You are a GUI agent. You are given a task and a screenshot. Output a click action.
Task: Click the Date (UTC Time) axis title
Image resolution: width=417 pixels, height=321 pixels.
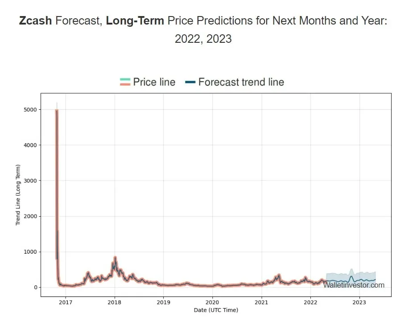click(216, 310)
